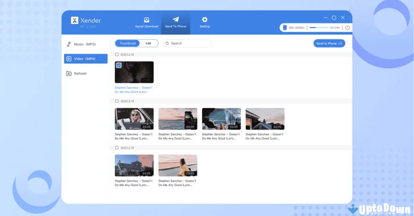The width and height of the screenshot is (414, 216).
Task: Switch to the Setting tab
Action: [205, 22]
